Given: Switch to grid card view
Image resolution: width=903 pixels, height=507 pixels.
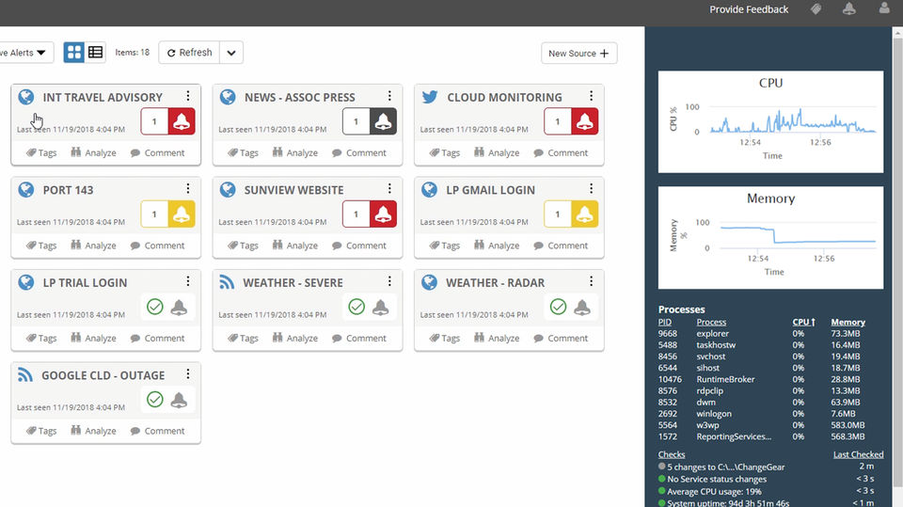Looking at the screenshot, I should (x=73, y=53).
